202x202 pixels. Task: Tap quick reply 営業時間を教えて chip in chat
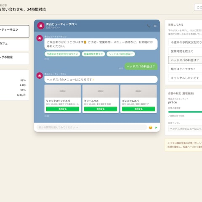[93, 54]
